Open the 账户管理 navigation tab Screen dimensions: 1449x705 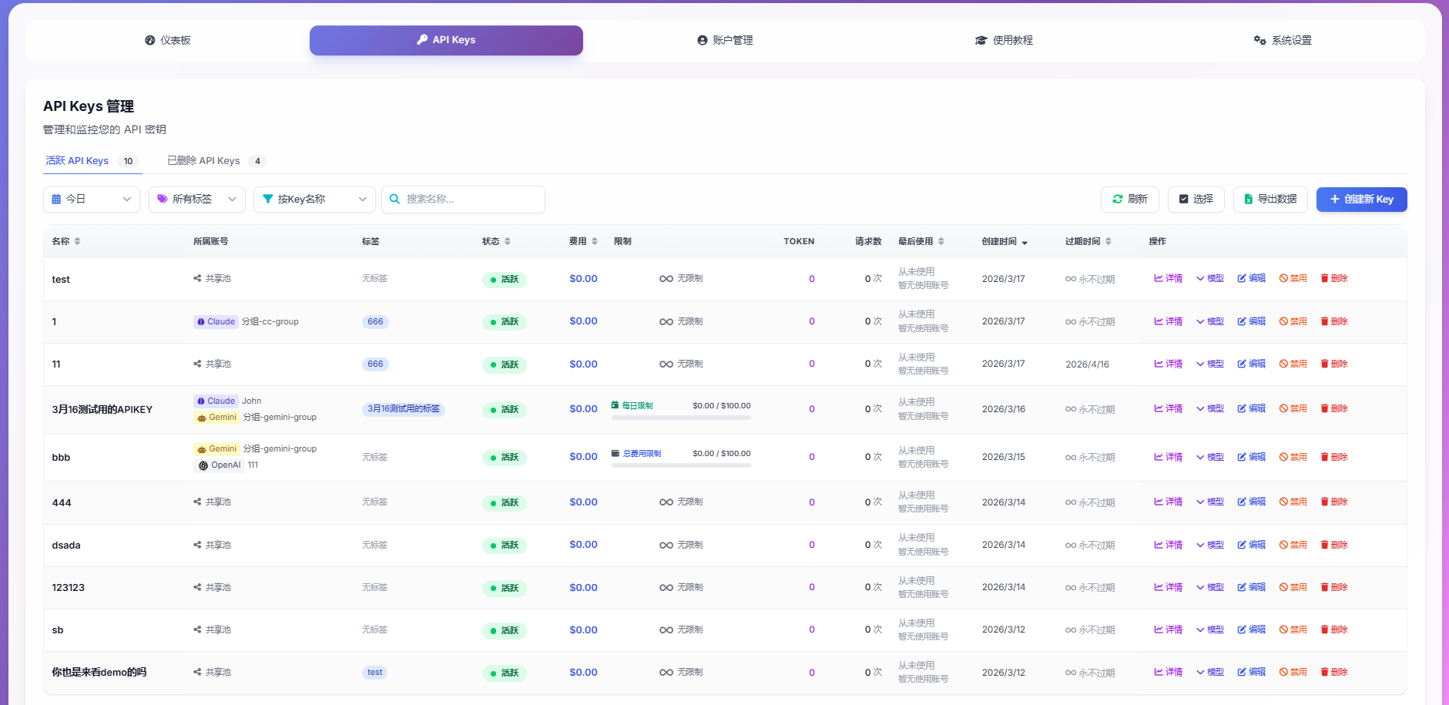pos(725,40)
